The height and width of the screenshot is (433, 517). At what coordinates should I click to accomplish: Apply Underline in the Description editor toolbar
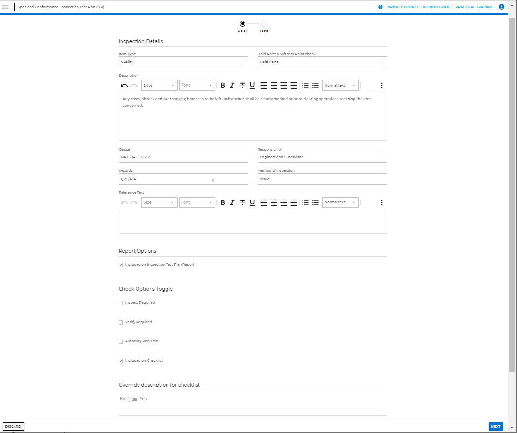tap(252, 86)
